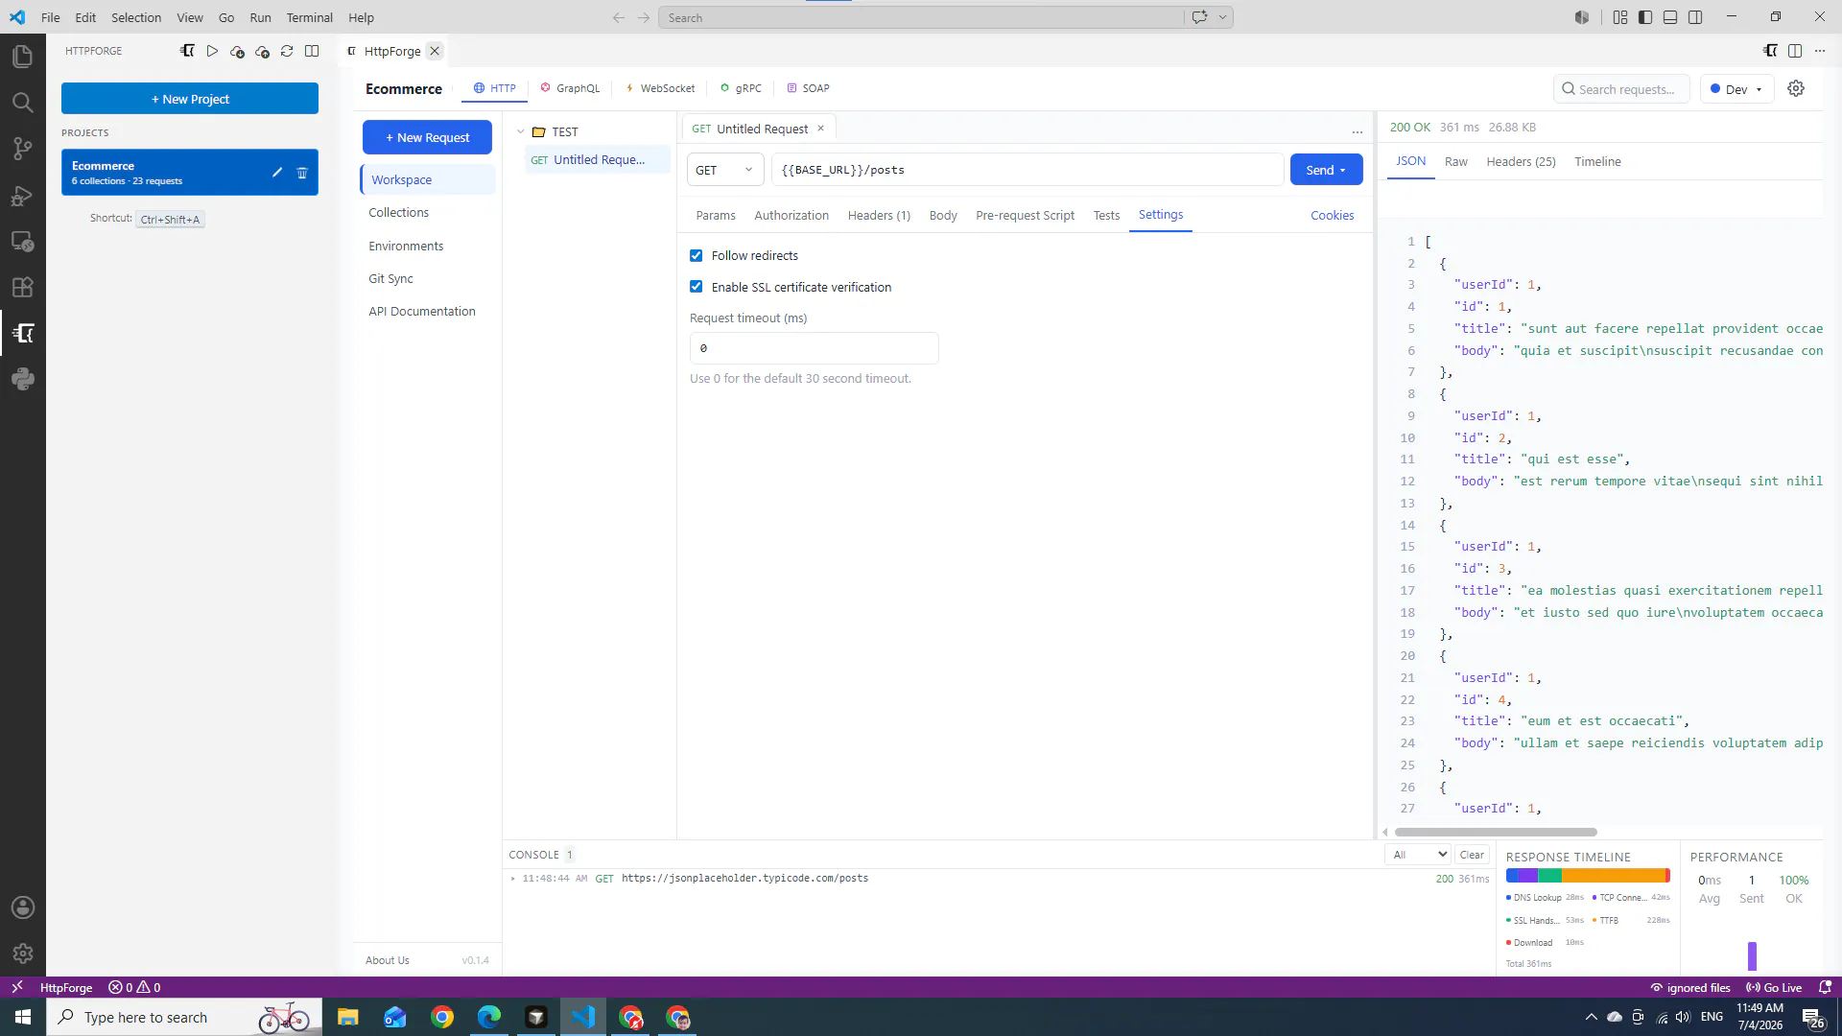Open Customize Layout in title bar

click(1620, 17)
